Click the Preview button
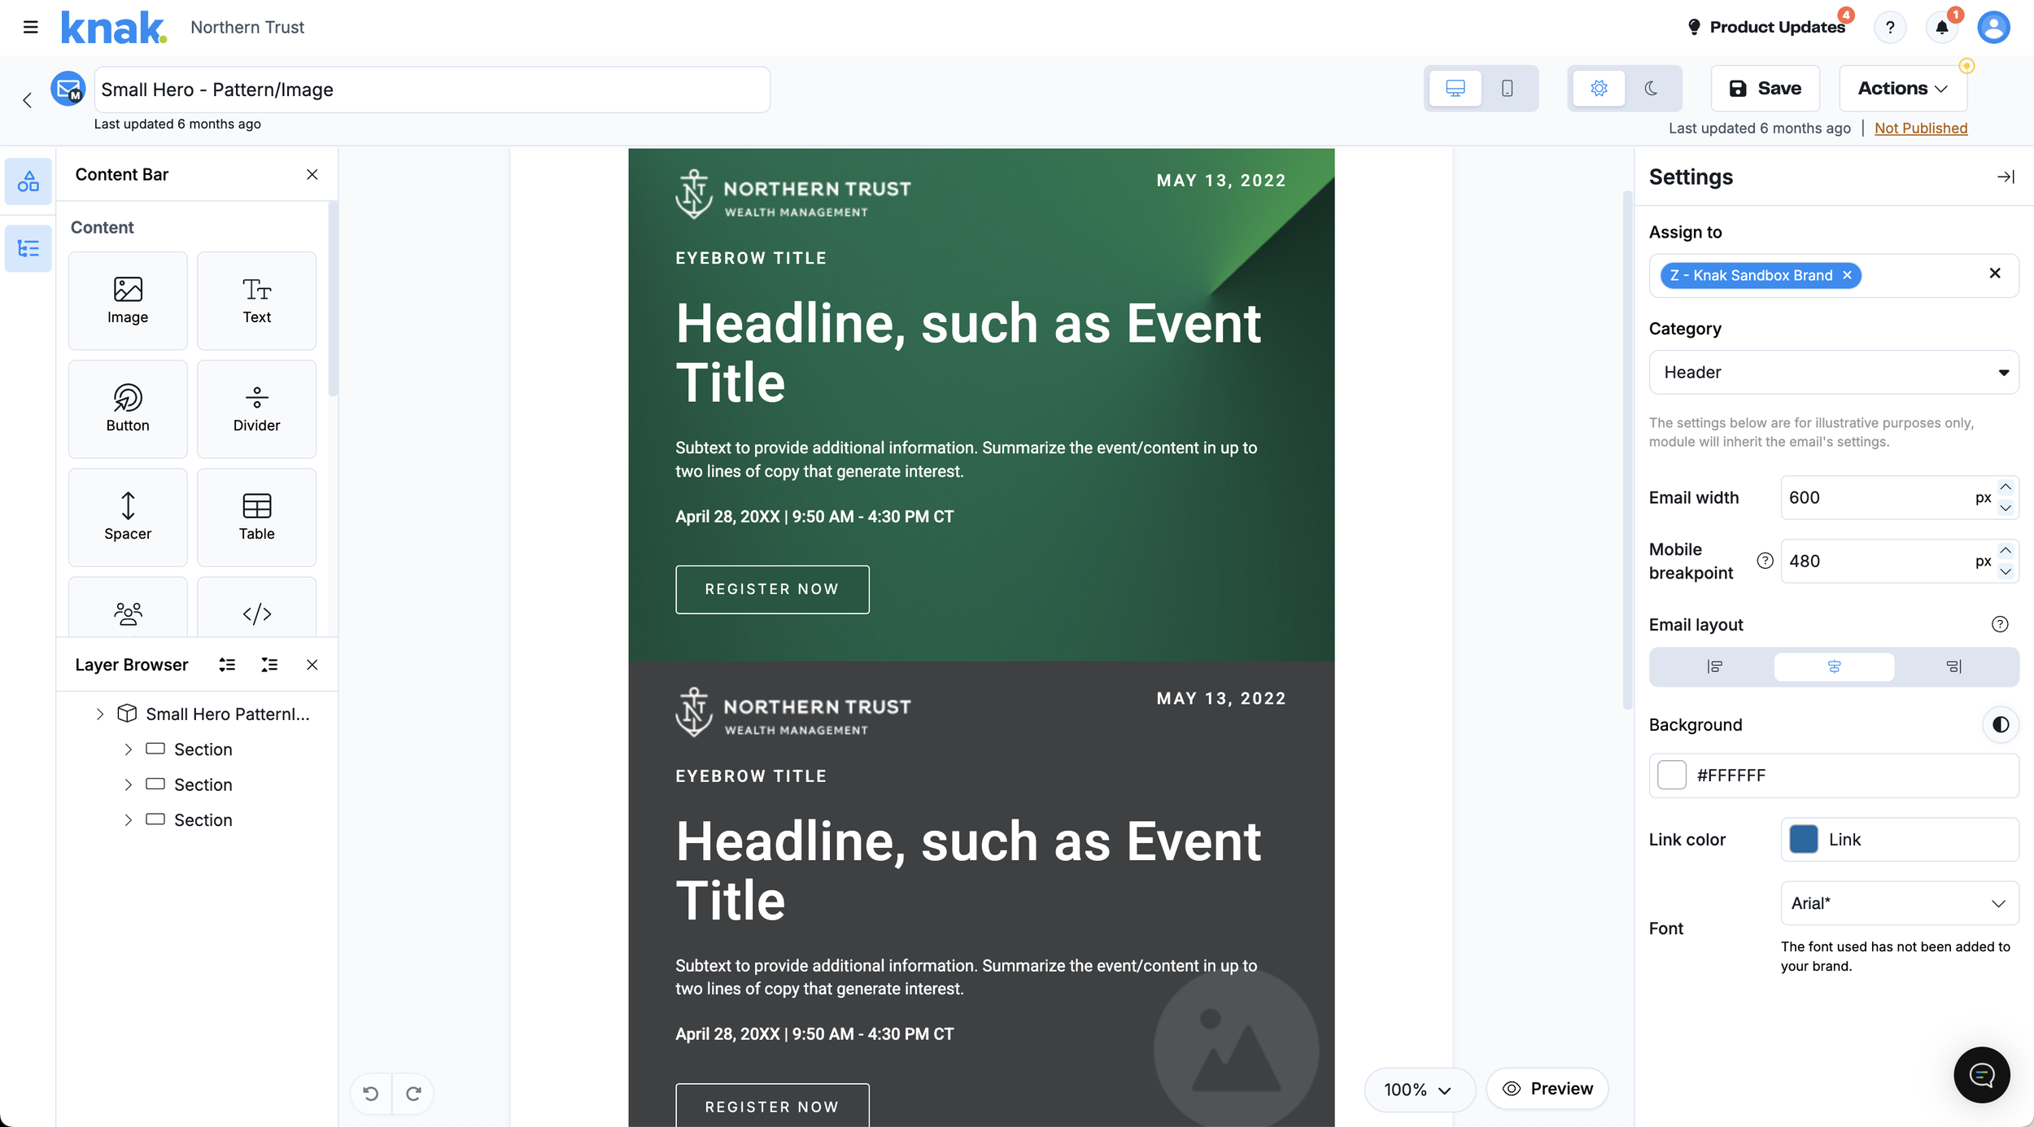2034x1127 pixels. 1547,1088
